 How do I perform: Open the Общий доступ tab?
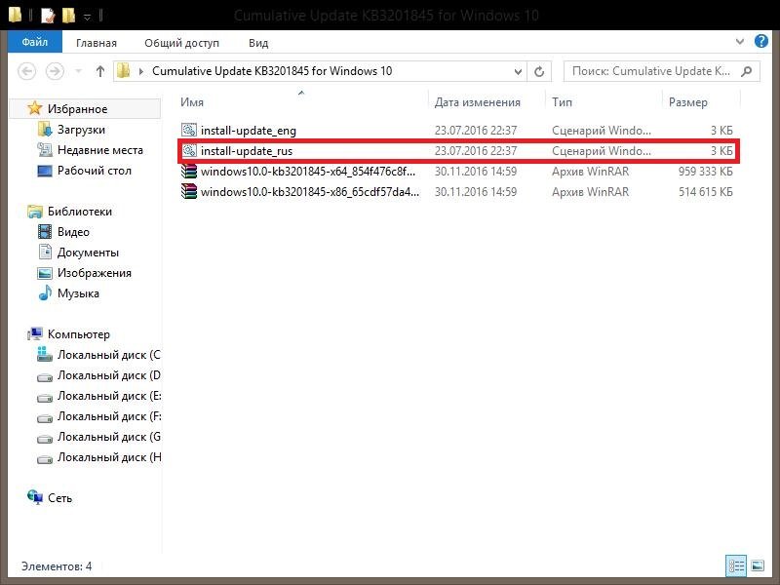click(182, 43)
